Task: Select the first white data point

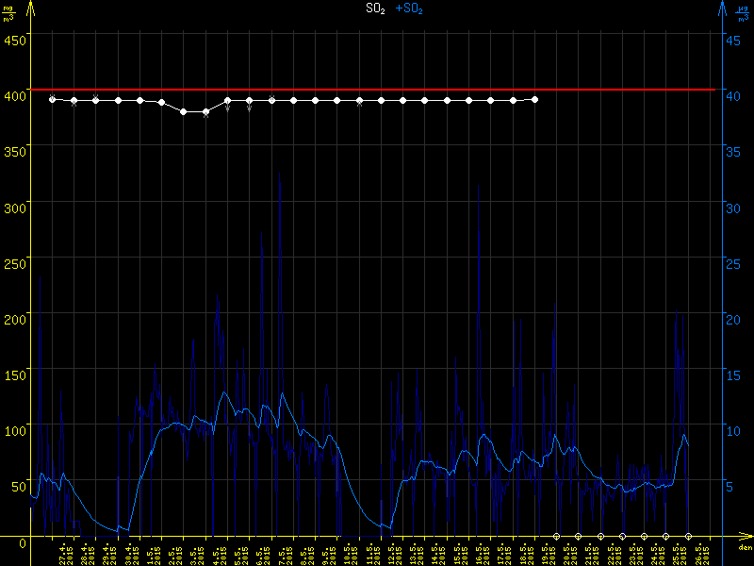Action: coord(52,99)
